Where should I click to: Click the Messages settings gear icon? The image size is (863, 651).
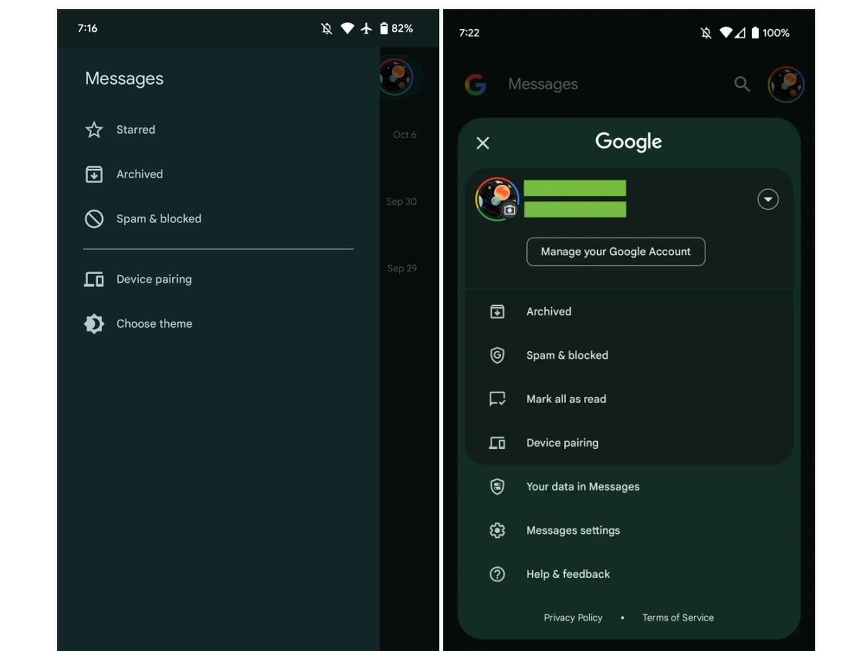[x=497, y=530]
